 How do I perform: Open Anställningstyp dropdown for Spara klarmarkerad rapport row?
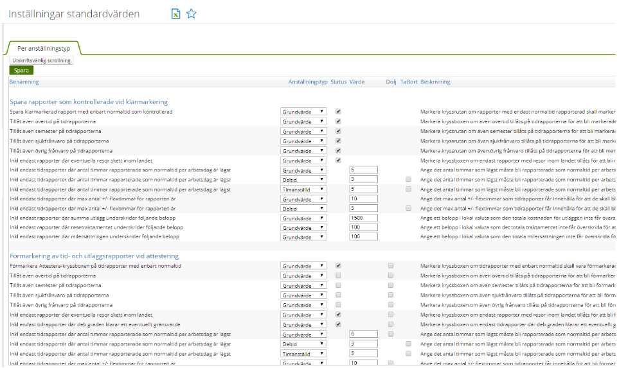(304, 112)
